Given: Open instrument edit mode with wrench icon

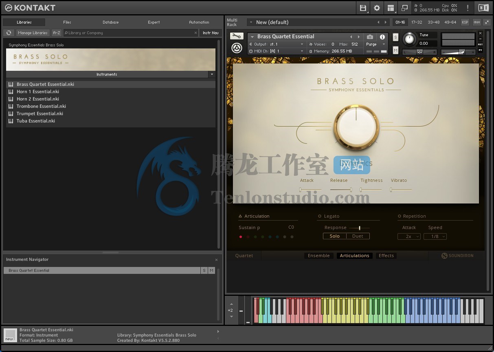Looking at the screenshot, I should point(237,37).
